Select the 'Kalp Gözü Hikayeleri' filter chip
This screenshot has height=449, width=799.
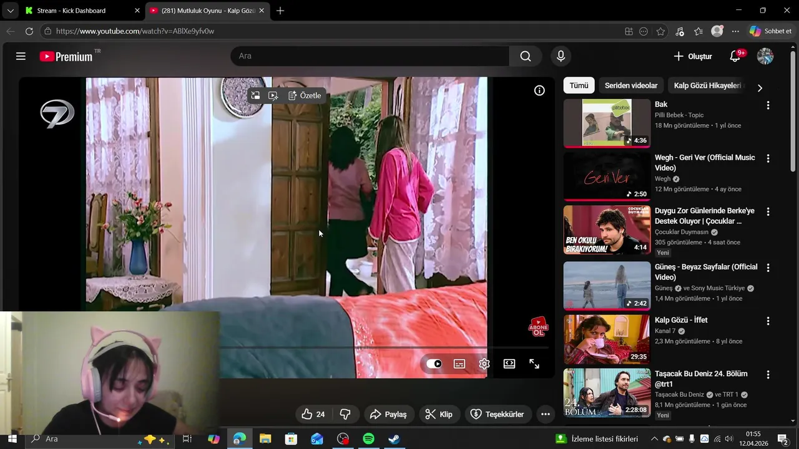click(707, 85)
